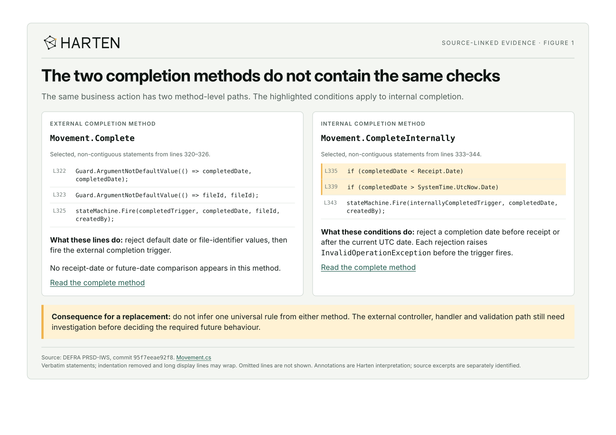The image size is (616, 435).
Task: Click the Harten logo icon
Action: [x=50, y=43]
